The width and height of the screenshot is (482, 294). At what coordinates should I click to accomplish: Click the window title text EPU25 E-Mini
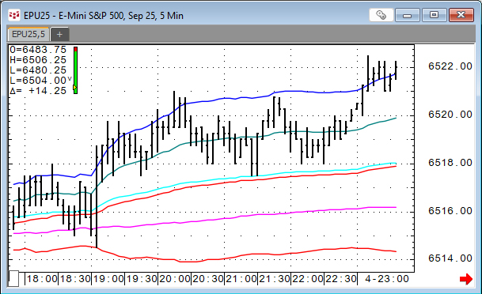(x=103, y=15)
